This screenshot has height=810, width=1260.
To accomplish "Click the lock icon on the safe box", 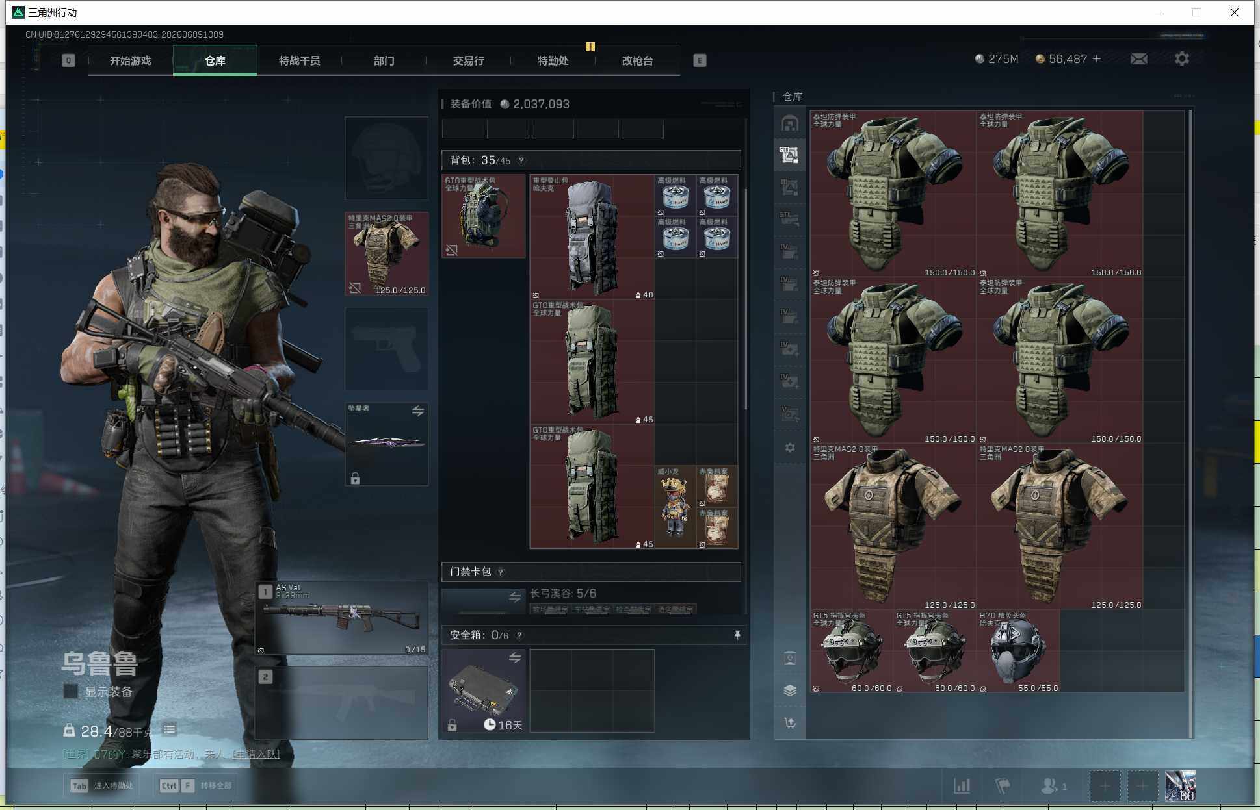I will coord(453,725).
